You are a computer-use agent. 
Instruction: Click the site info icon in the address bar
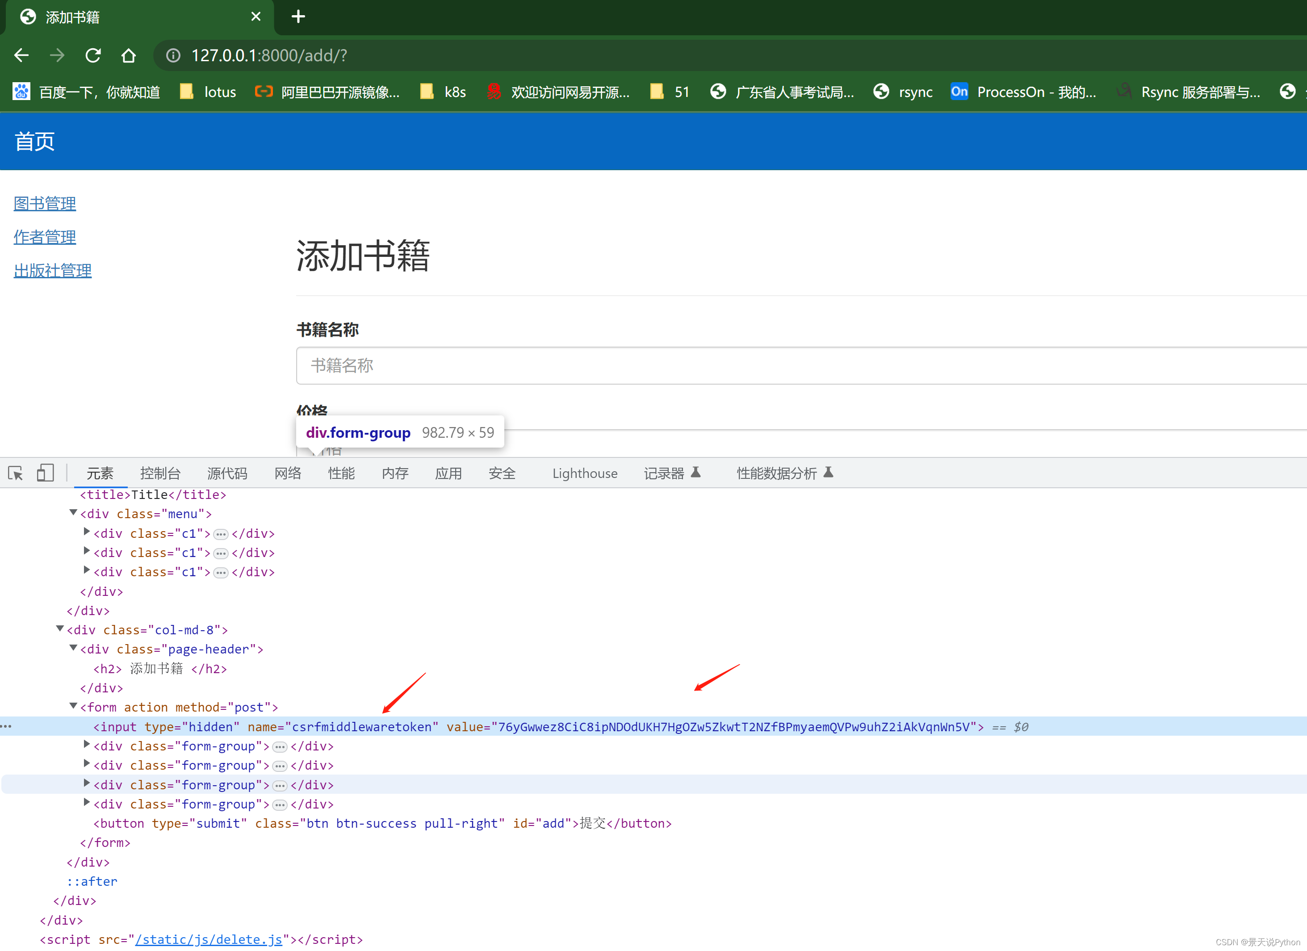[173, 55]
